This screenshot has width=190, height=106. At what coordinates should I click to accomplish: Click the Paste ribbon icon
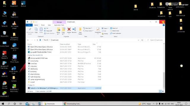[41, 30]
